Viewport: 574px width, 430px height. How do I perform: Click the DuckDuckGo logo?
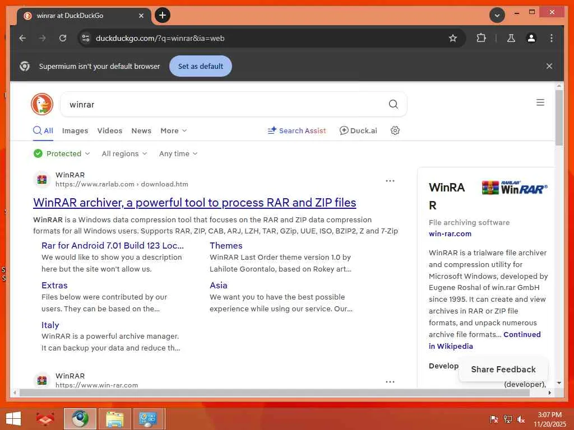click(x=42, y=104)
